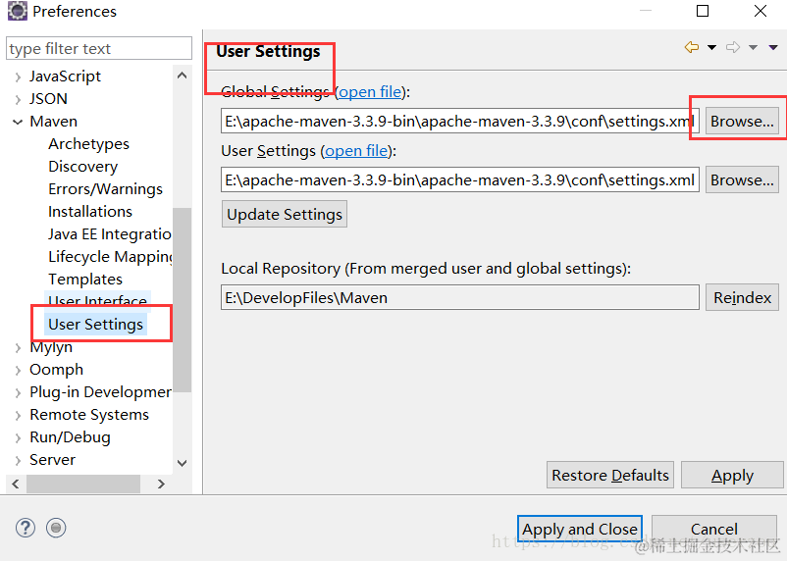Click the tree horizontal scrollbar thumb
This screenshot has width=787, height=561.
click(x=83, y=484)
